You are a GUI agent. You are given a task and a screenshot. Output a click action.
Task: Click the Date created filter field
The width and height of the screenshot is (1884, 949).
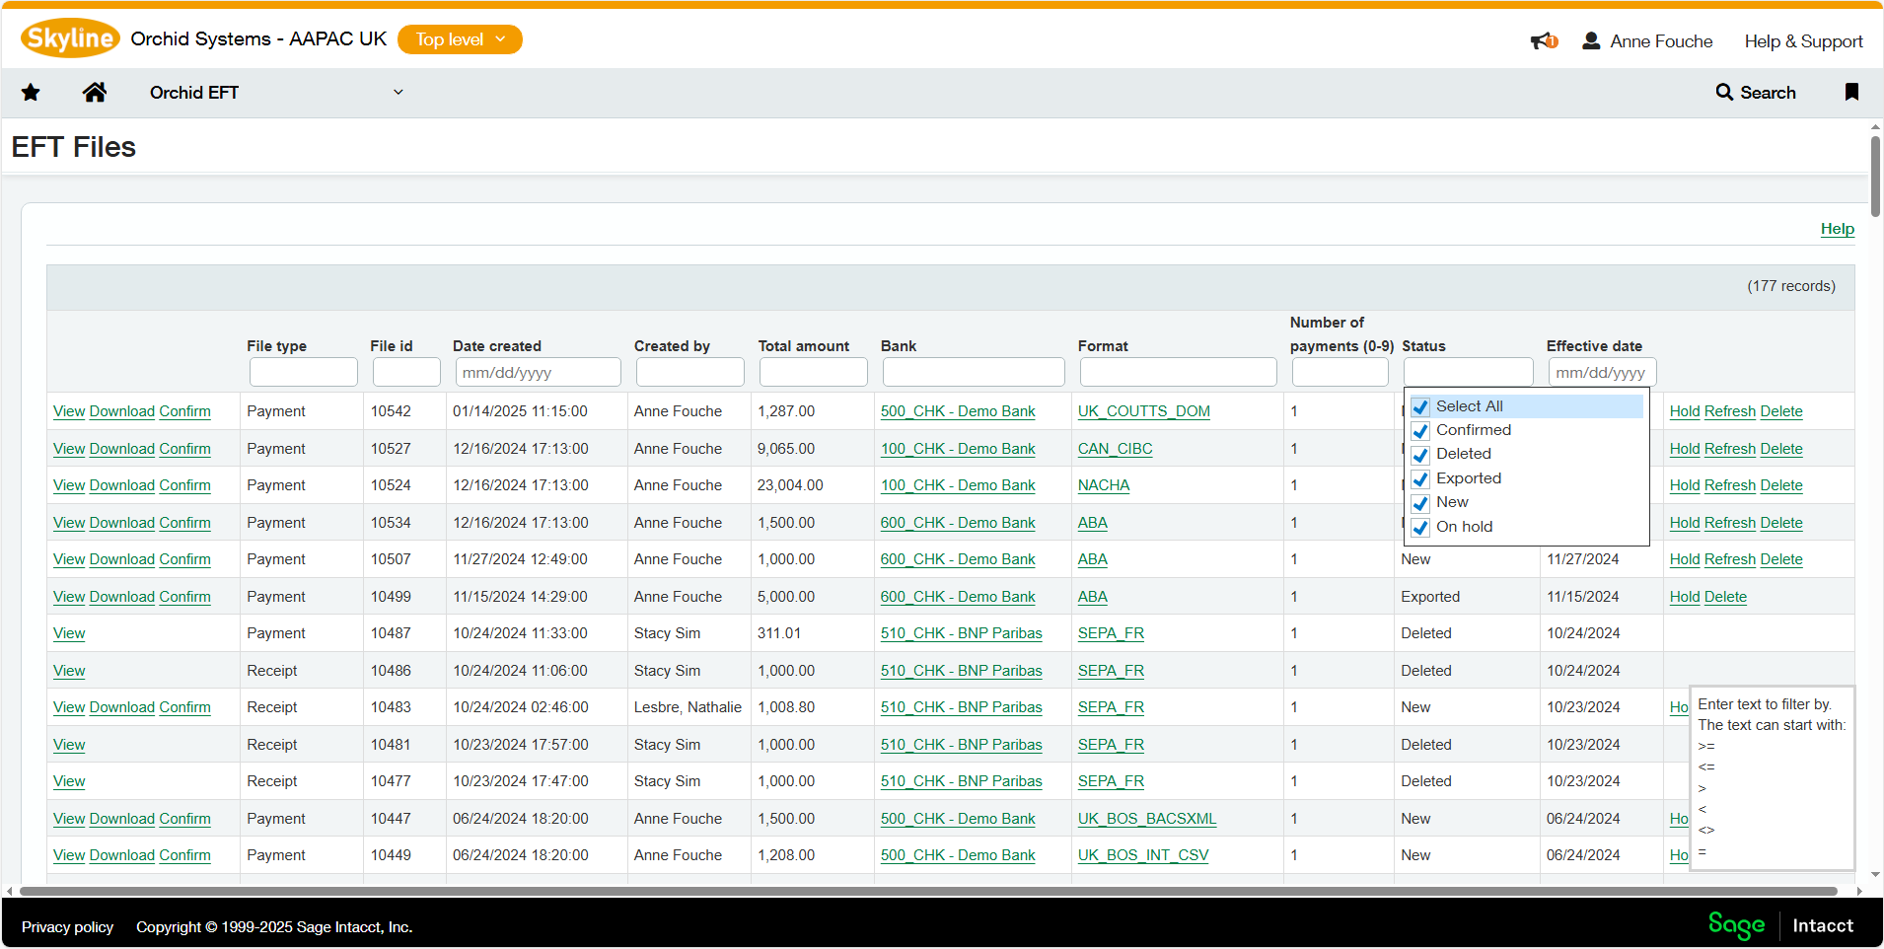click(x=538, y=373)
